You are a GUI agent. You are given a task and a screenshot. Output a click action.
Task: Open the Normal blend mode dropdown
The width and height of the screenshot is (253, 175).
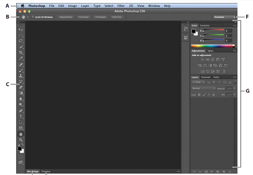[x=204, y=88]
